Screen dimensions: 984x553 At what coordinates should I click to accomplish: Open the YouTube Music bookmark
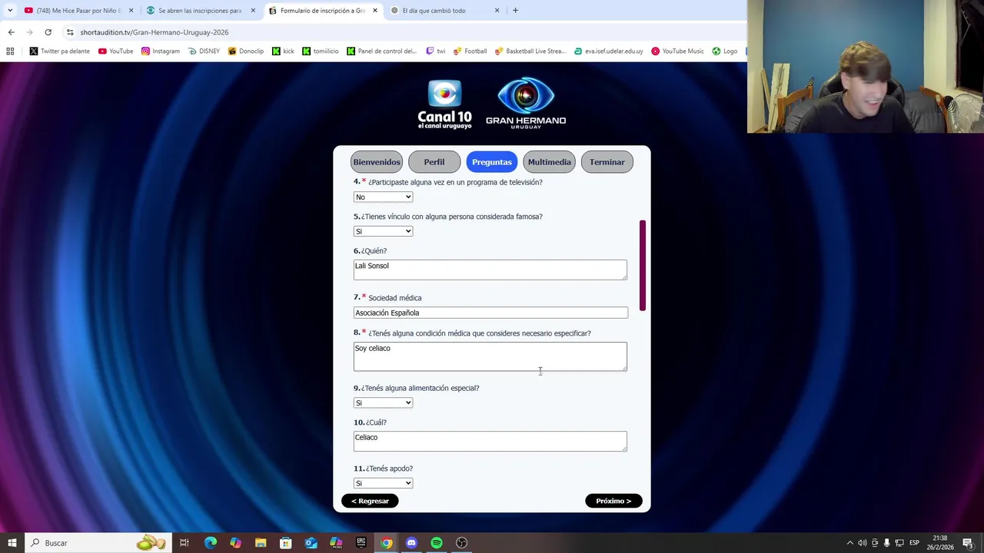coord(677,51)
